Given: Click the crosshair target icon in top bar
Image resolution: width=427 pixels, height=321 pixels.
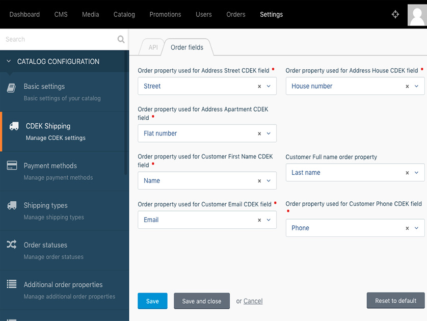Looking at the screenshot, I should pos(395,14).
